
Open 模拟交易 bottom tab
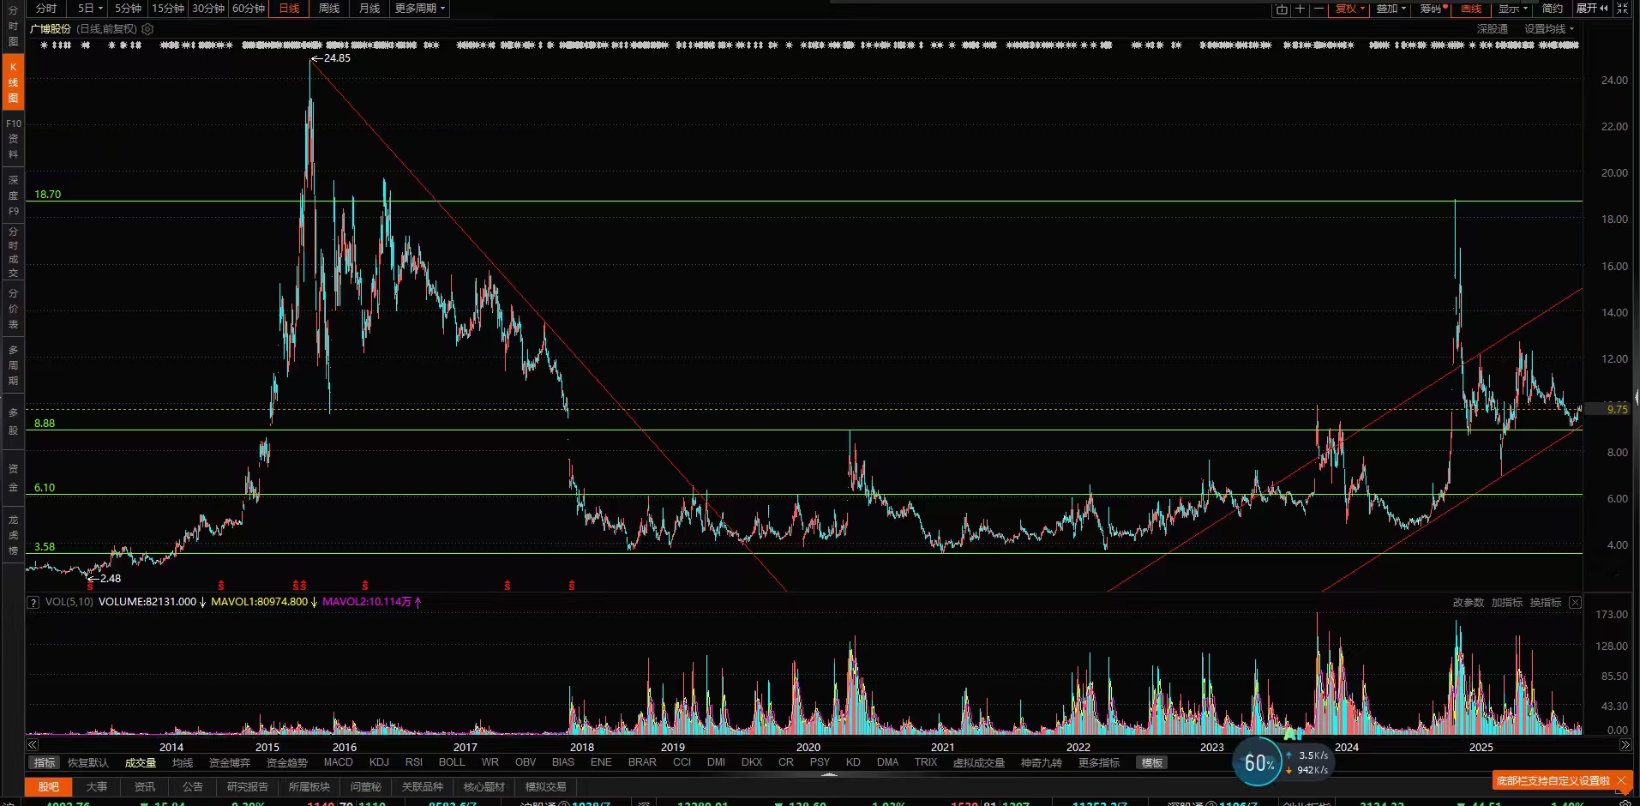(x=546, y=787)
